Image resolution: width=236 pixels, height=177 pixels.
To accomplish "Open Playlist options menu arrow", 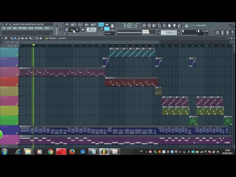I will pos(2,38).
